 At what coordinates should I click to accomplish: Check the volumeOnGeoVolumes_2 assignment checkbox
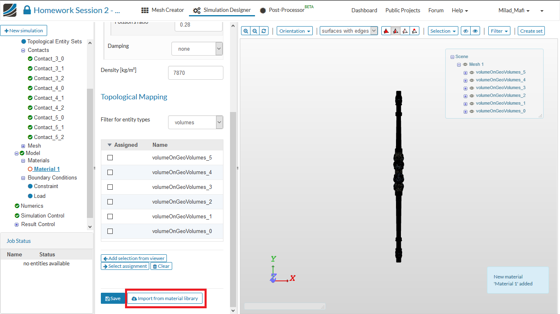[x=110, y=202]
